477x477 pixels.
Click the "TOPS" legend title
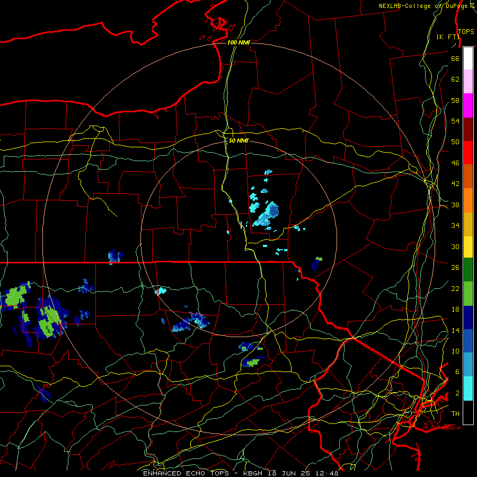pyautogui.click(x=466, y=32)
